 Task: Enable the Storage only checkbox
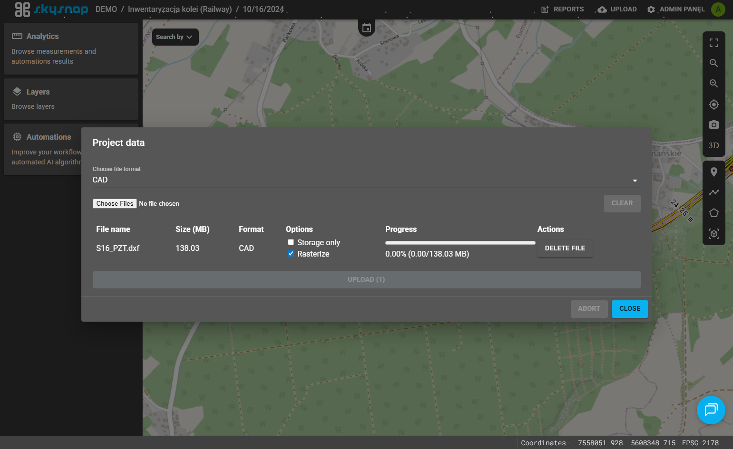coord(291,242)
